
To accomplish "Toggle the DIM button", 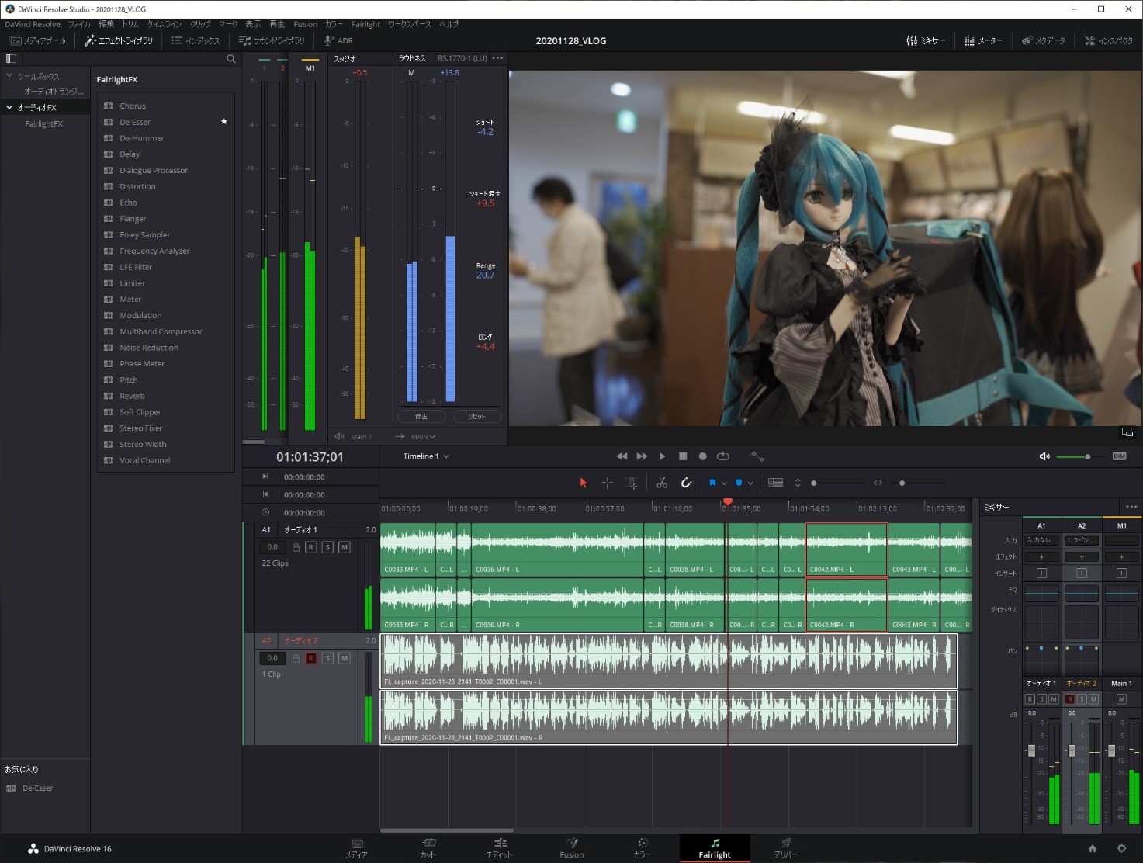I will tap(1119, 456).
